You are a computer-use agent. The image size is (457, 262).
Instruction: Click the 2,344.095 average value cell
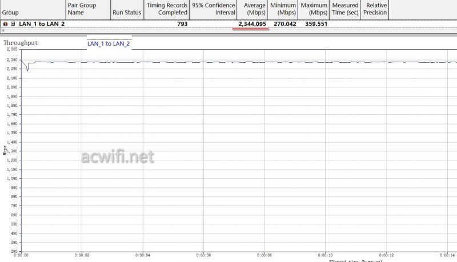click(x=252, y=24)
